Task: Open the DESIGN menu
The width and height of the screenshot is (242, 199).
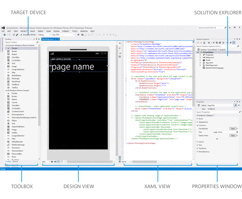Action: 56,31
